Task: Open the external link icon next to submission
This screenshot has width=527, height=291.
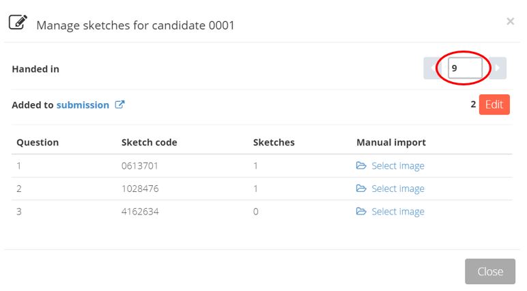Action: click(119, 105)
